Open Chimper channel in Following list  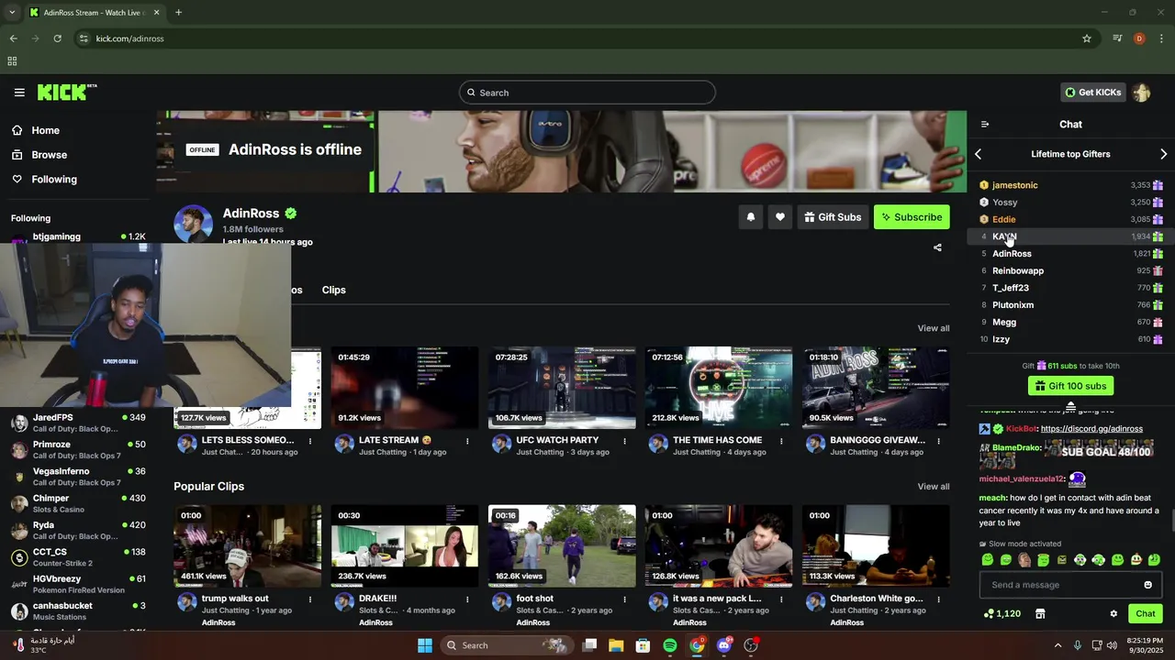tap(78, 503)
